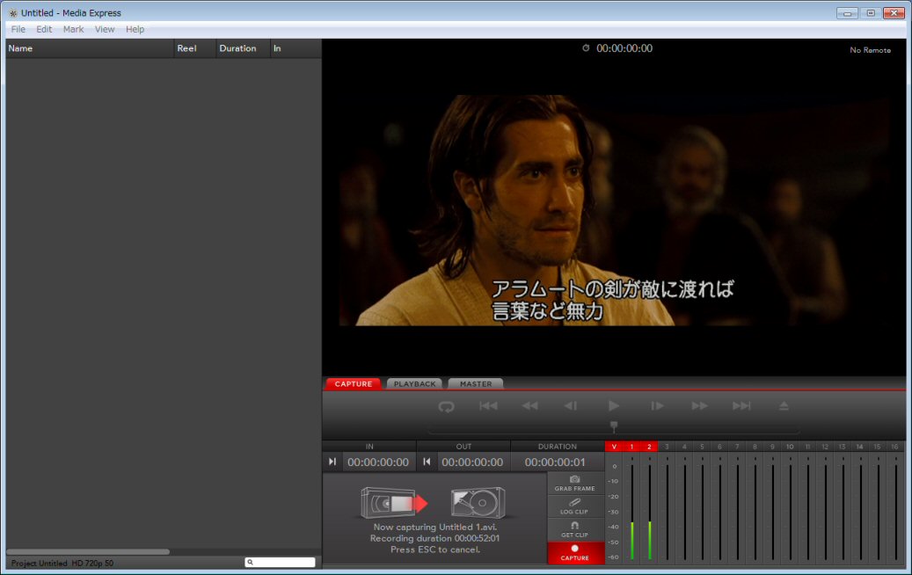912x575 pixels.
Task: Maximize the Media Express window
Action: [x=871, y=13]
